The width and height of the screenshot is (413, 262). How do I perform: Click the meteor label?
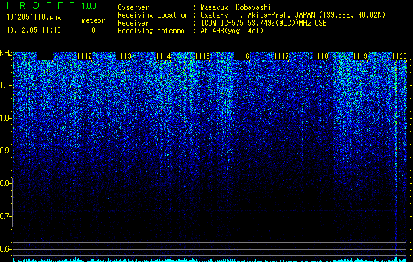coord(93,20)
